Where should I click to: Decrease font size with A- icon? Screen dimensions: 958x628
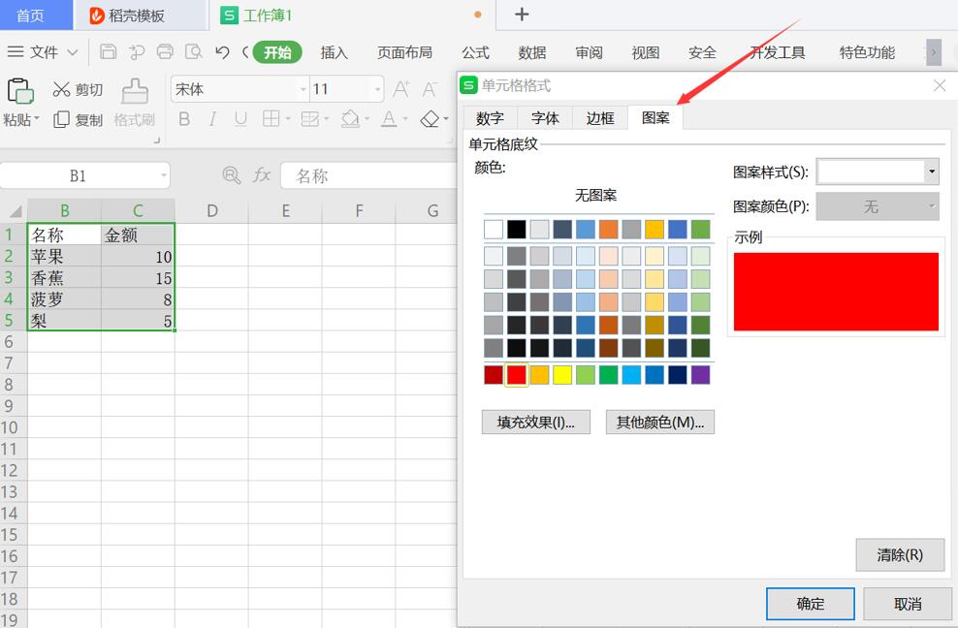tap(431, 89)
